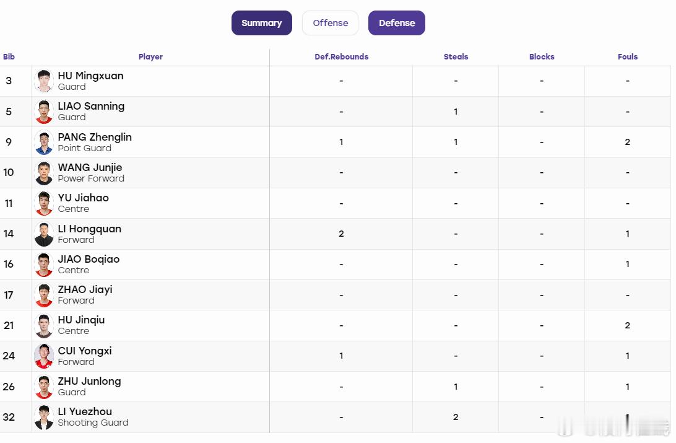Open LI Yuezhou player name
The height and width of the screenshot is (443, 676).
pos(85,411)
